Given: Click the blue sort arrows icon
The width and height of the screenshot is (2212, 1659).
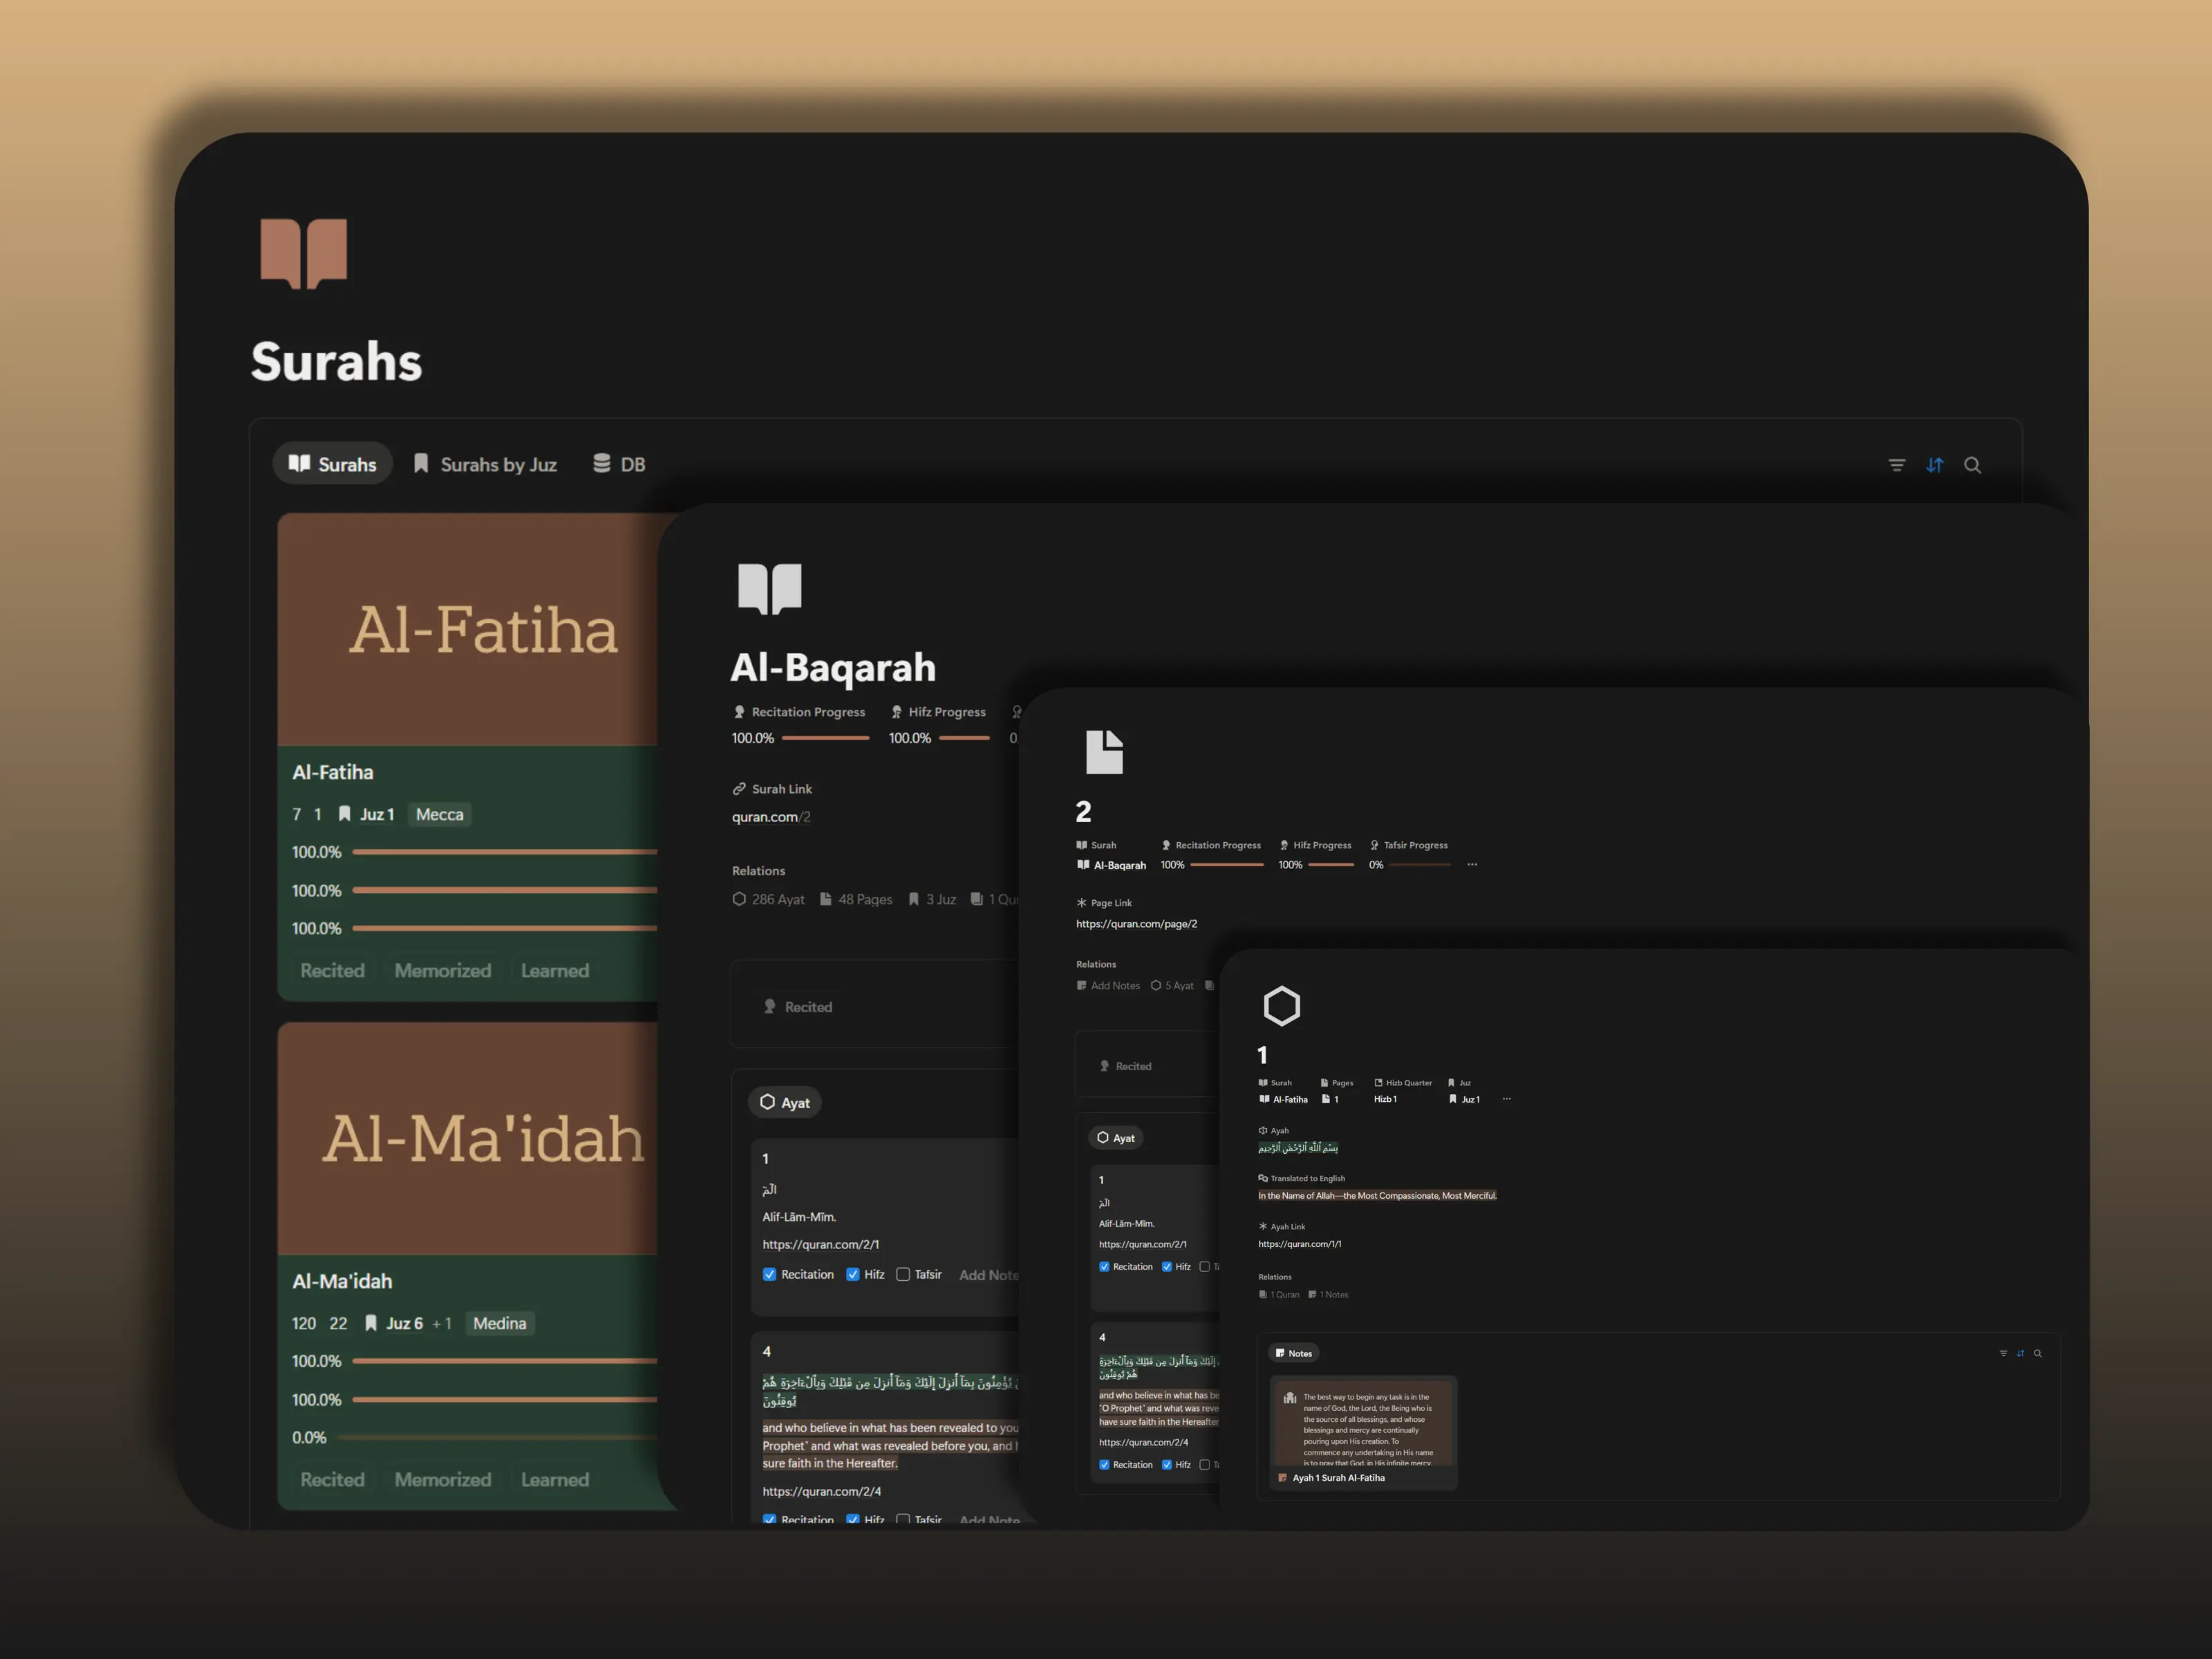Looking at the screenshot, I should click(x=1934, y=465).
